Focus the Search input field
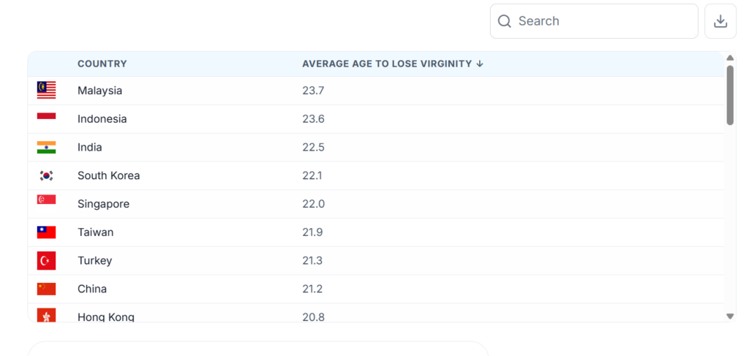Viewport: 749px width, 356px height. point(594,21)
